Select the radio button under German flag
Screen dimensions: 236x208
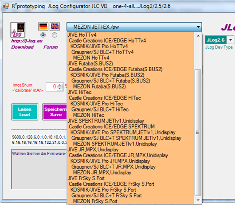coord(43,35)
